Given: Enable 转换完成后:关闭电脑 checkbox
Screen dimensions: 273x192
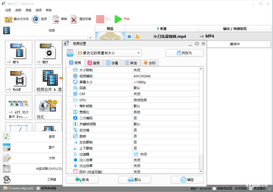Looking at the screenshot, I should point(214,188).
